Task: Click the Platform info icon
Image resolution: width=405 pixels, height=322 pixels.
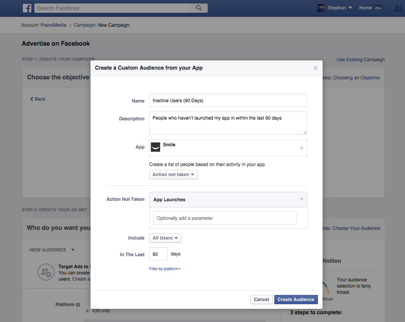Action: coord(78,305)
